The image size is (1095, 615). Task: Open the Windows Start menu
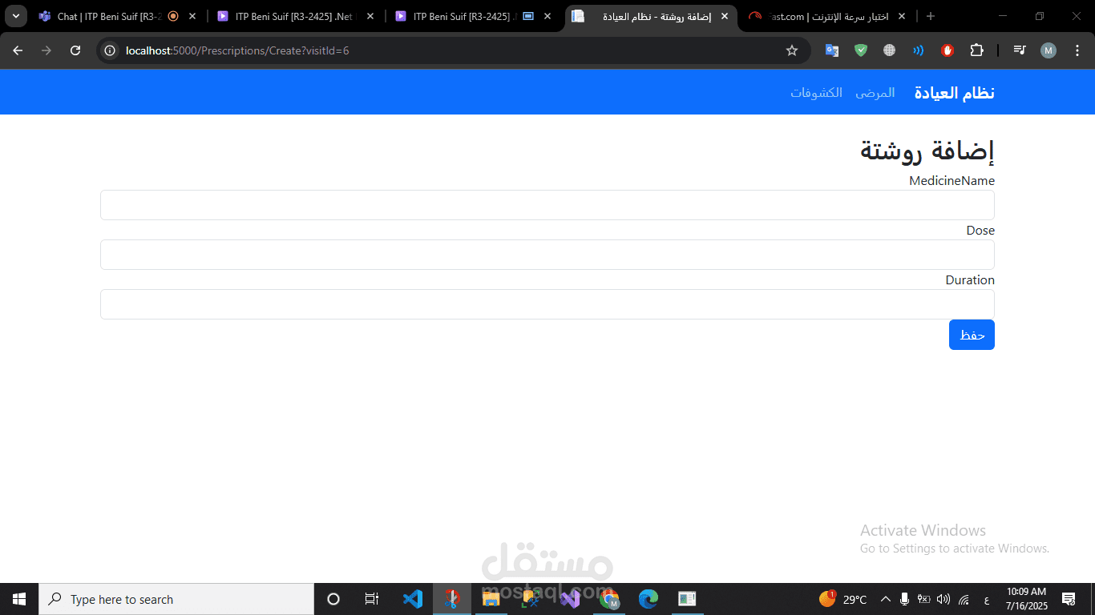coord(19,599)
